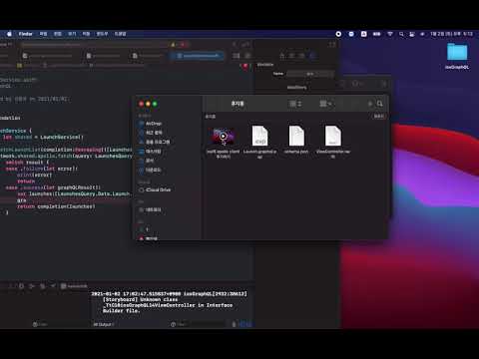Click the Empty trash button in Finder
Image resolution: width=479 pixels, height=359 pixels.
(379, 116)
